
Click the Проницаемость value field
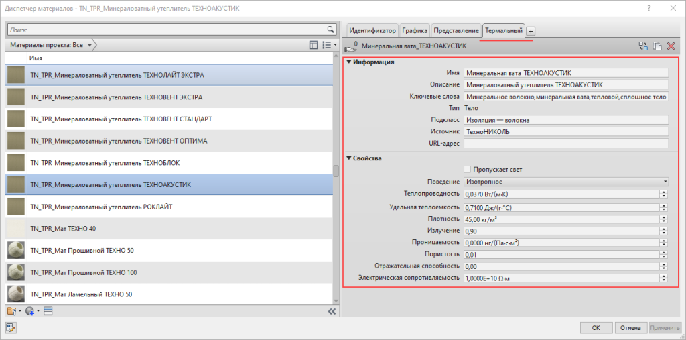pos(562,243)
